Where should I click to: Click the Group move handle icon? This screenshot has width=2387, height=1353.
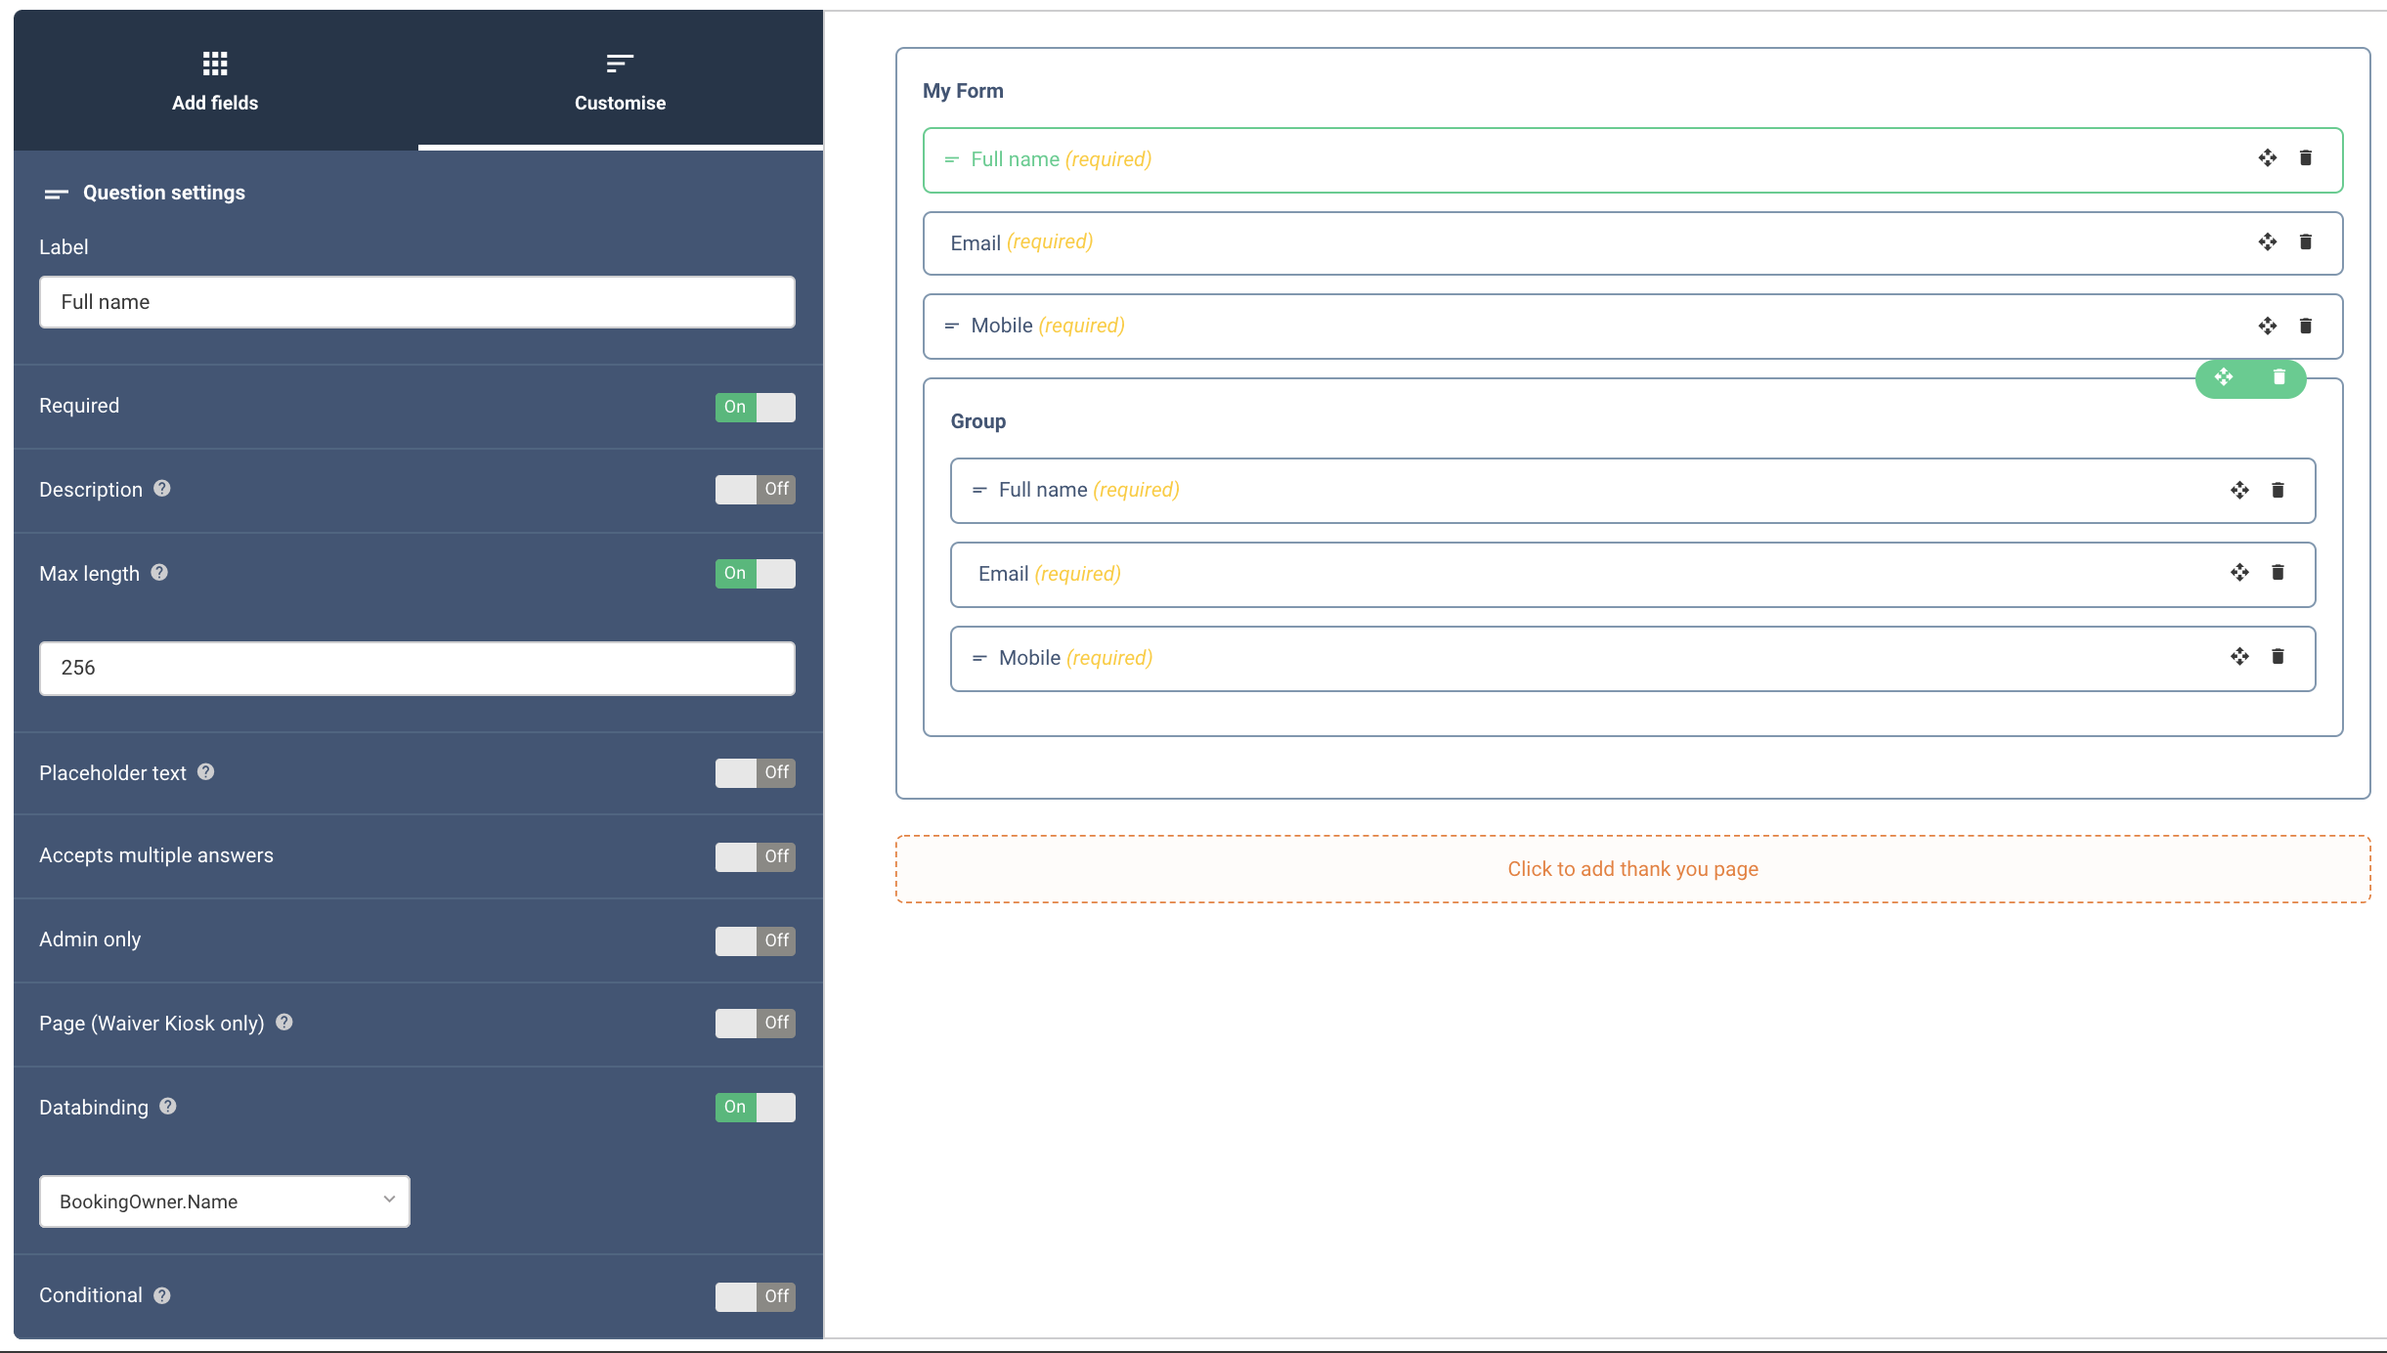[x=2224, y=377]
